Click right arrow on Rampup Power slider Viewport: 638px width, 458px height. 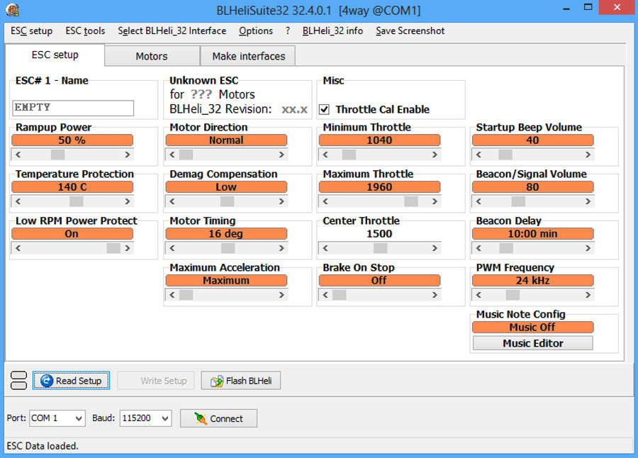[x=128, y=155]
